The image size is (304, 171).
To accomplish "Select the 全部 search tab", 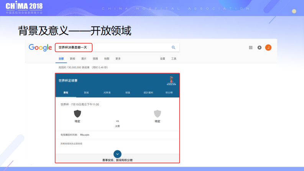I will click(61, 59).
